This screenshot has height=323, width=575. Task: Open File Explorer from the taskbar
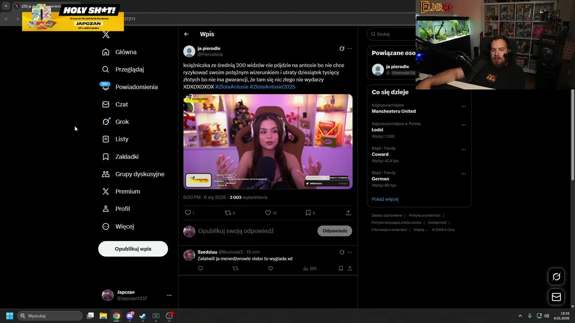click(x=103, y=316)
